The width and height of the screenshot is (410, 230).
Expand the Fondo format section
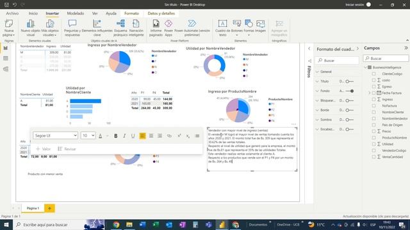pyautogui.click(x=317, y=91)
